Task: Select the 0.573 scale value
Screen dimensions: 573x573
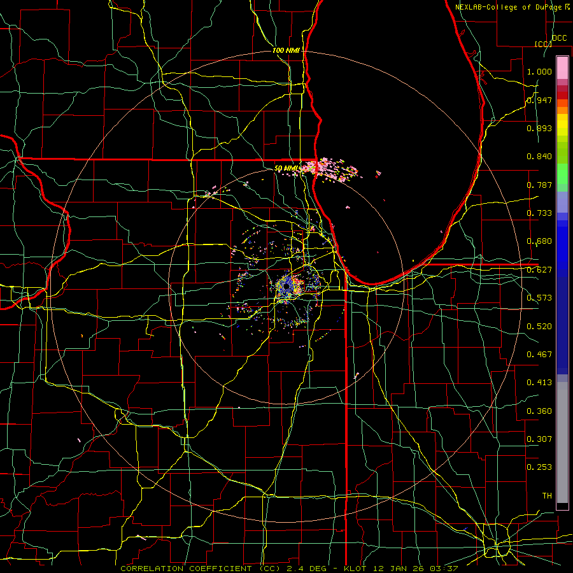Action: pos(539,298)
